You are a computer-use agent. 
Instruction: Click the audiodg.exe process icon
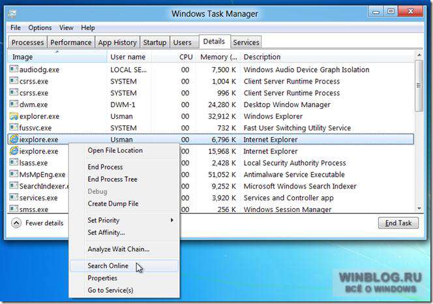[14, 68]
